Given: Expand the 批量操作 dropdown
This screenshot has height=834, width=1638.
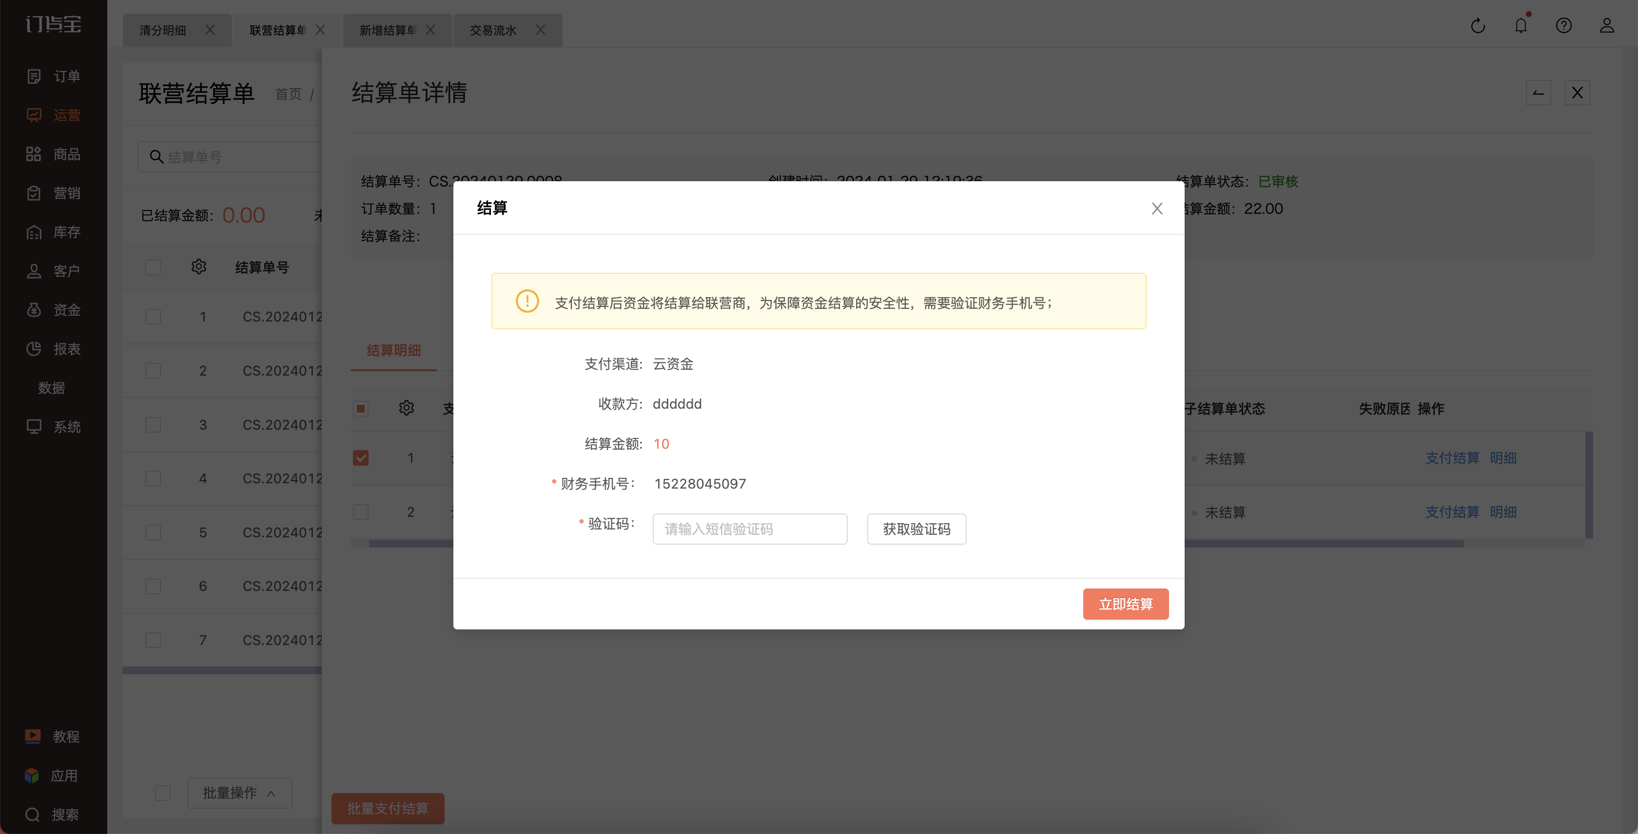Looking at the screenshot, I should pyautogui.click(x=239, y=793).
